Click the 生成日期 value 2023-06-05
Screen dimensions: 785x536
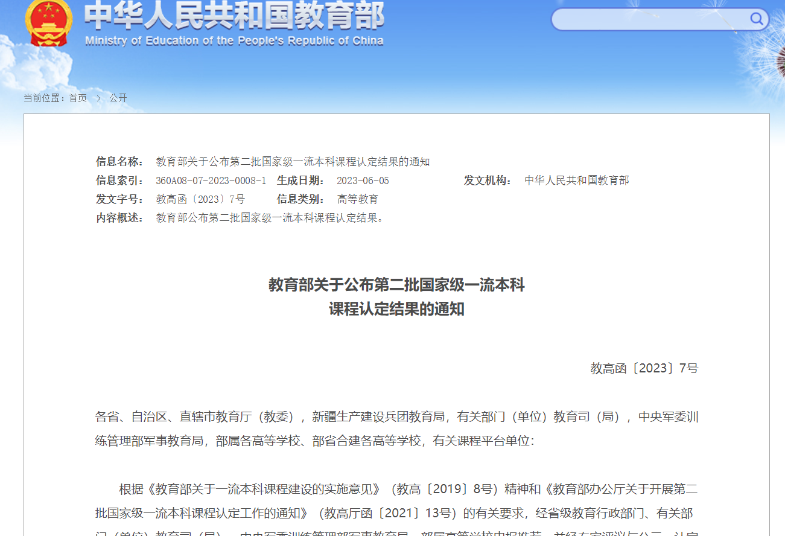click(x=363, y=180)
